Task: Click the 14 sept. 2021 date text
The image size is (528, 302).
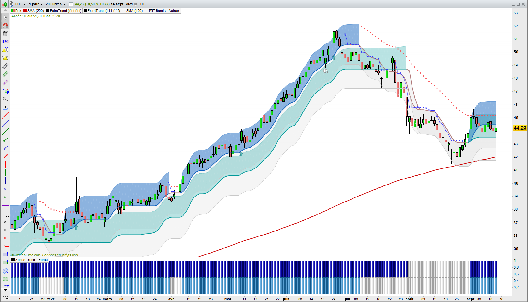Action: (x=122, y=4)
